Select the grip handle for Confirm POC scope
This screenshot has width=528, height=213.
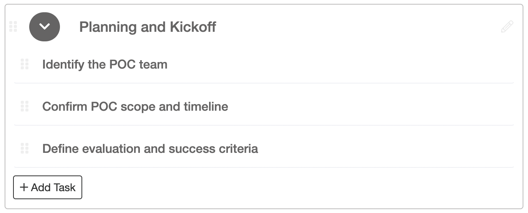(x=25, y=106)
